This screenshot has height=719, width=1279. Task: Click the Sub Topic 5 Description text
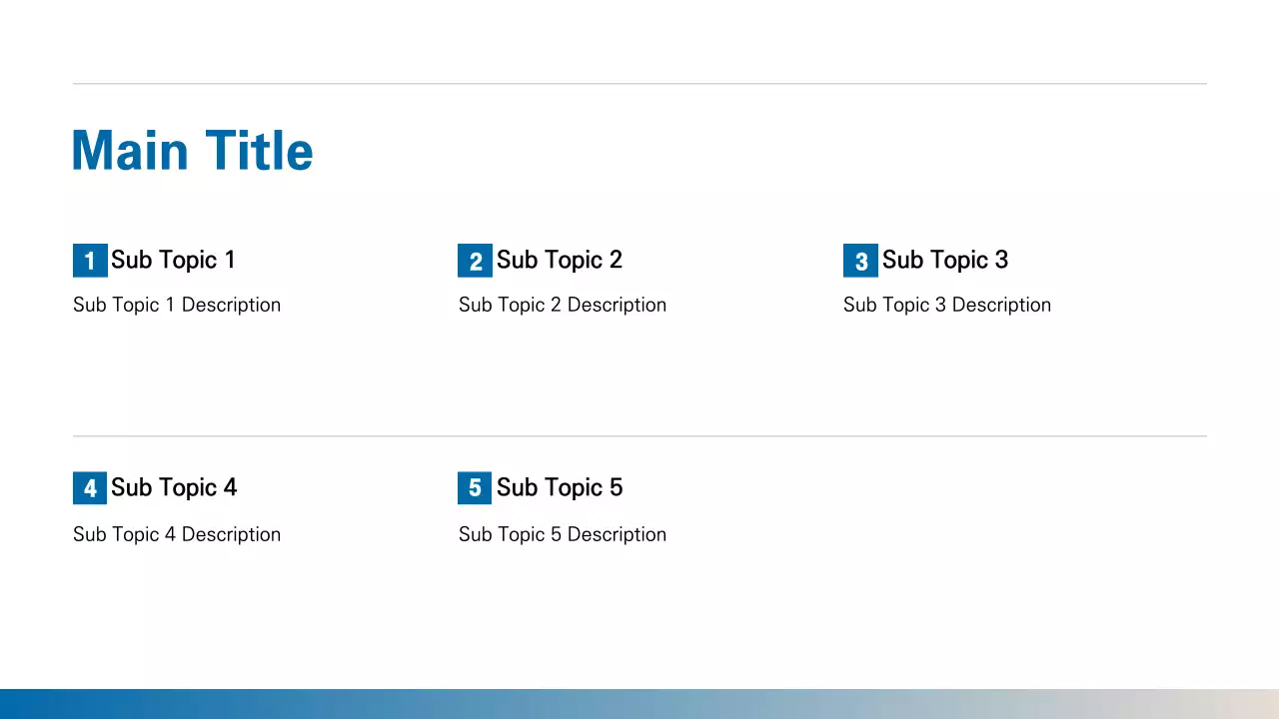click(x=563, y=535)
